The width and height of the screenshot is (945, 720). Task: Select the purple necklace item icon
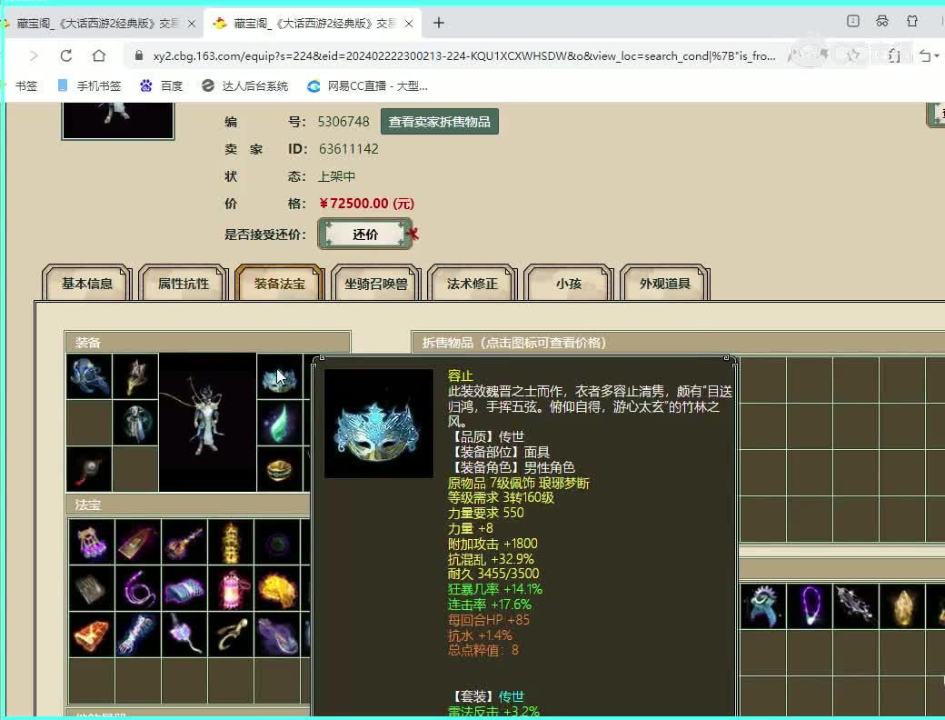(x=810, y=606)
